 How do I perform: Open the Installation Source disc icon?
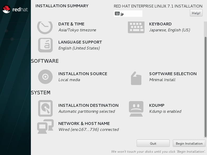pos(45,77)
